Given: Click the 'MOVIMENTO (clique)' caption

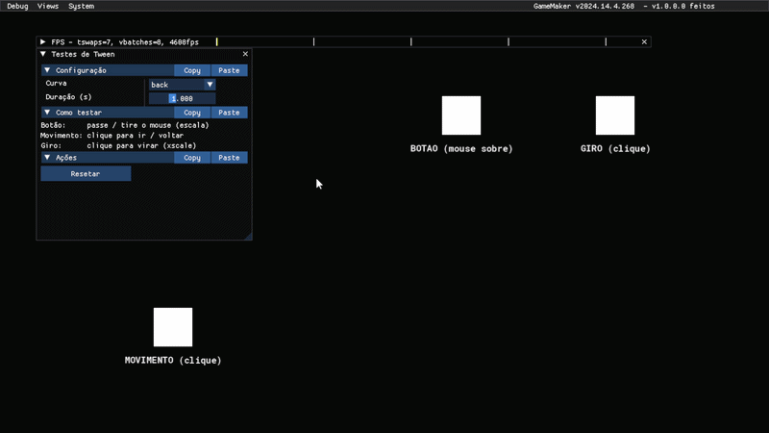Looking at the screenshot, I should click(173, 360).
